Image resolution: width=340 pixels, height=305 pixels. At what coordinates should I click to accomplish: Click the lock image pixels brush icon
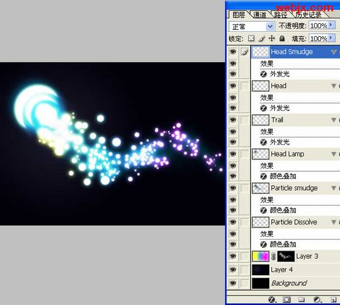(262, 39)
